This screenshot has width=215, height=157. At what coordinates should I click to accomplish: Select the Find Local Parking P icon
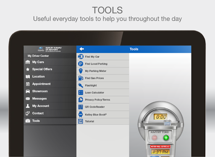pos(81,64)
